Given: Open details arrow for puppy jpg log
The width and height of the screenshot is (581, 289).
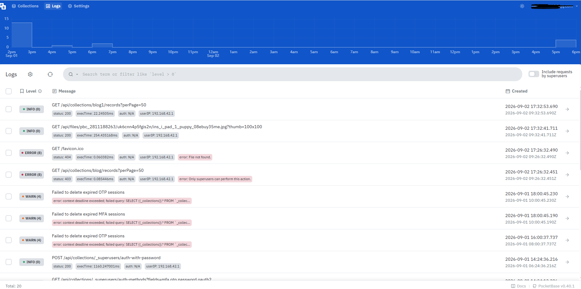Looking at the screenshot, I should point(567,131).
